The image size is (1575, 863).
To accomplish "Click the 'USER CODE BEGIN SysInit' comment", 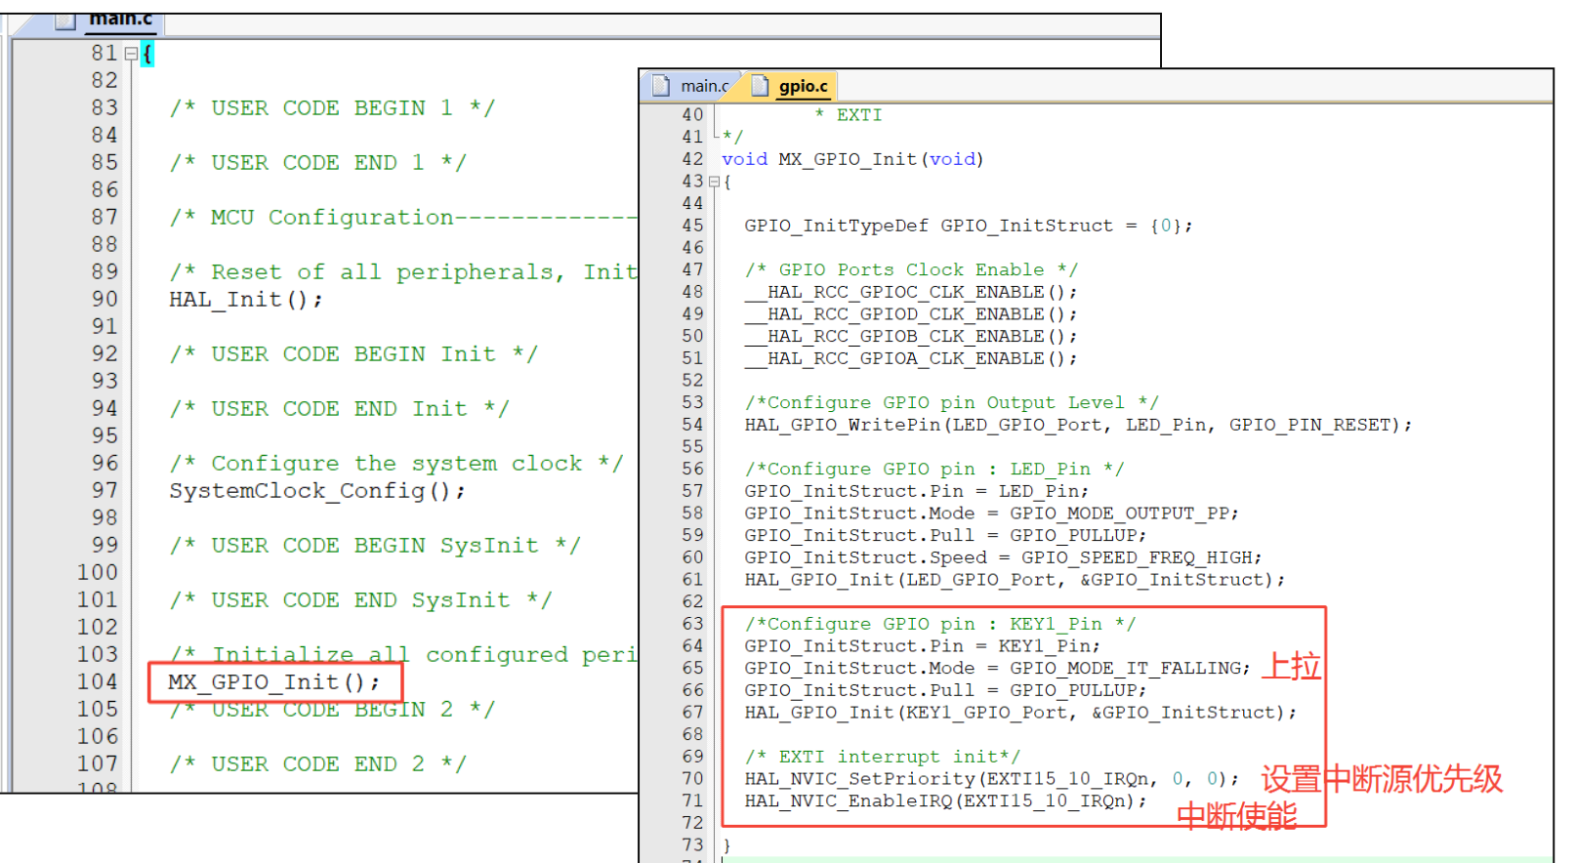I will point(375,545).
